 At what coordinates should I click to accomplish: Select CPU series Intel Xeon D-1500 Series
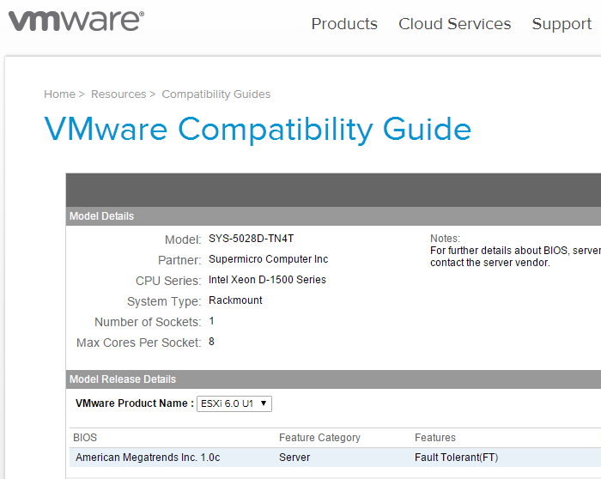[267, 280]
